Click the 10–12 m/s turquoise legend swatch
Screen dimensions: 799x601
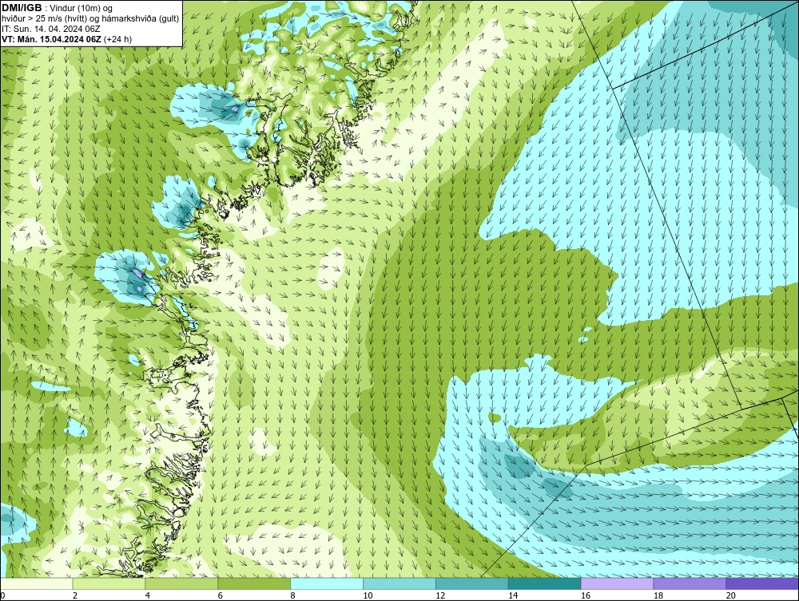click(x=399, y=583)
